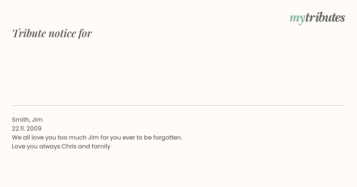357x187 pixels.
Task: Click the green "my" part of logo
Action: tap(297, 19)
